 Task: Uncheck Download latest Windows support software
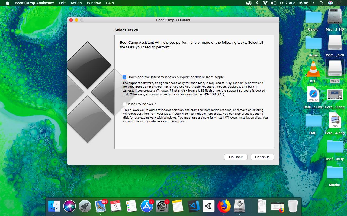pos(124,77)
